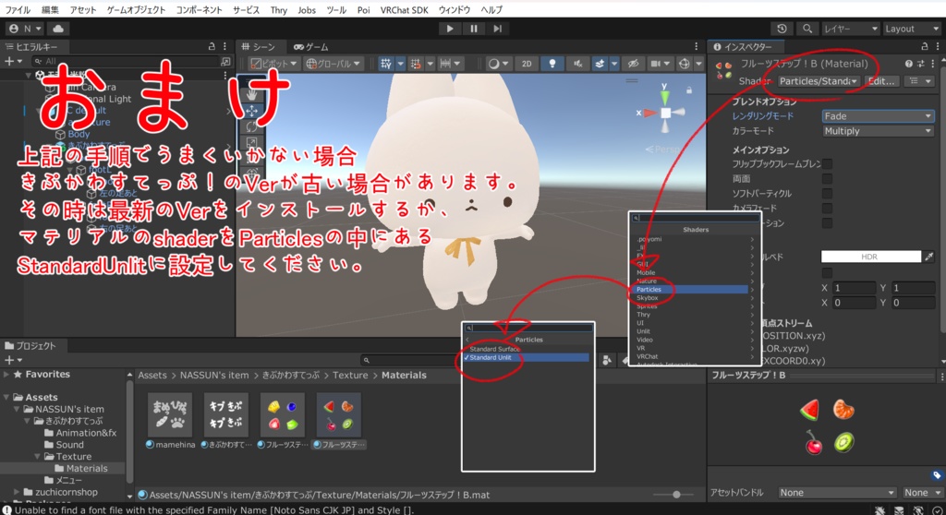The image size is (946, 515).
Task: Click the Scene orientation gizmo cube
Action: pyautogui.click(x=665, y=113)
